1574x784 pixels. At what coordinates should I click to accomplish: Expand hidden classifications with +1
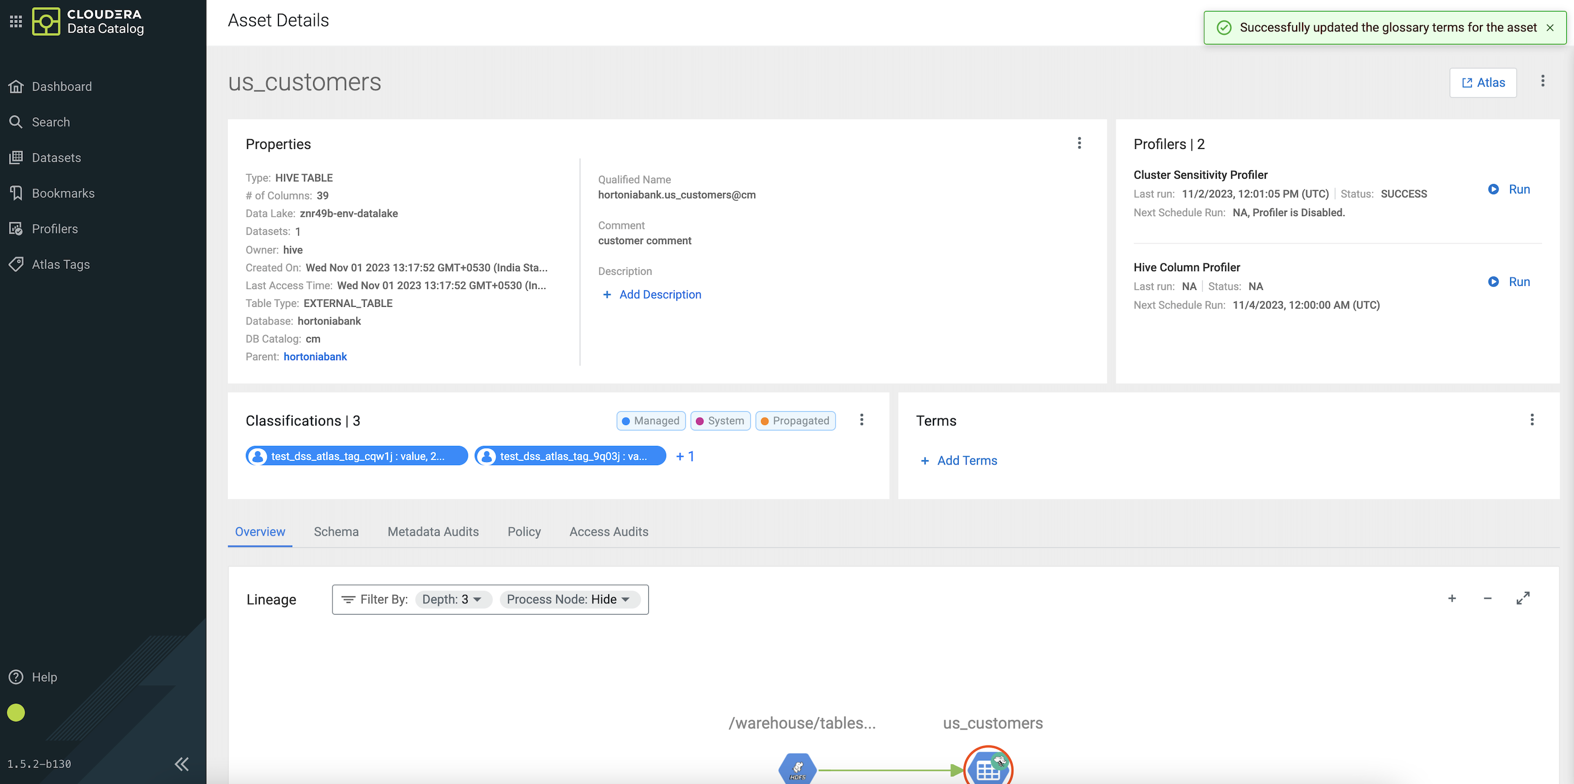pyautogui.click(x=684, y=456)
